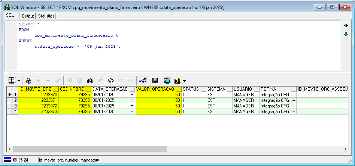Click cell value 2233971
Viewport: 355px width, 166px height.
point(38,100)
